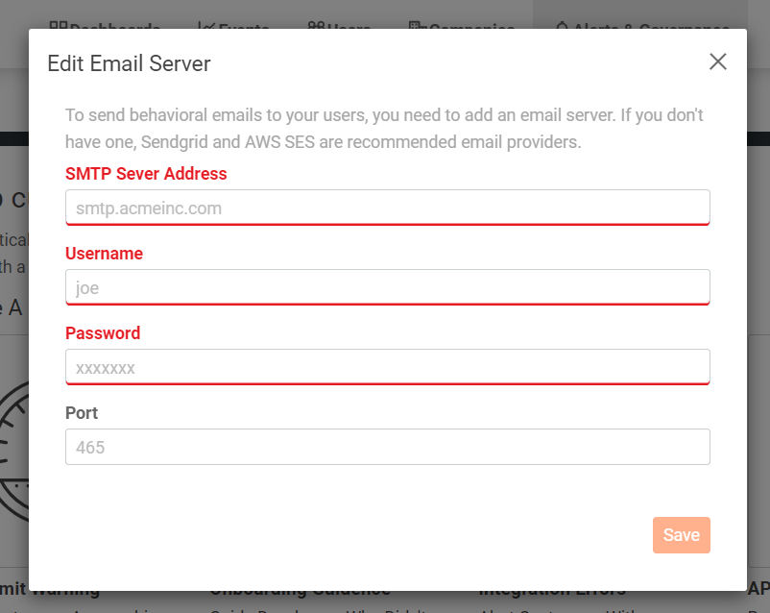Select the red Password label
The height and width of the screenshot is (613, 770).
(x=103, y=333)
